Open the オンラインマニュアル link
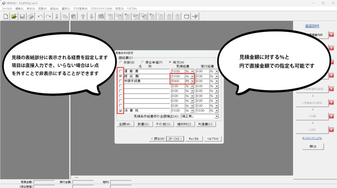Viewport: 337px width, 188px height. click(x=312, y=138)
